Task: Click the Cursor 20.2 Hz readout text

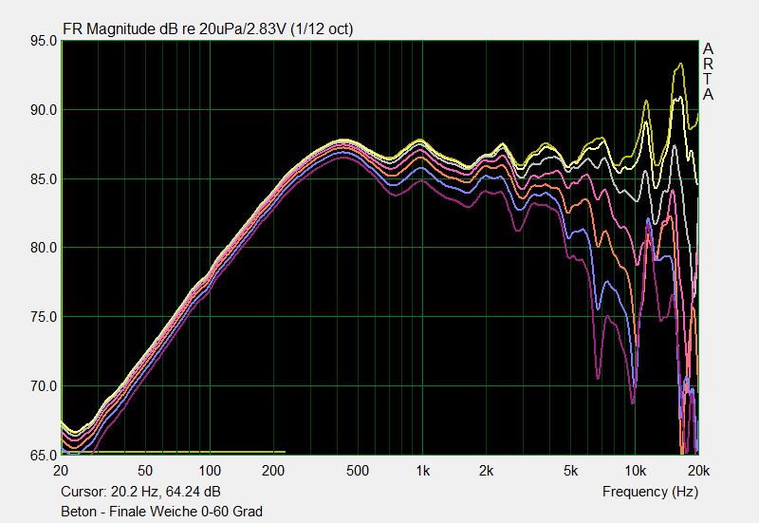Action: point(140,492)
